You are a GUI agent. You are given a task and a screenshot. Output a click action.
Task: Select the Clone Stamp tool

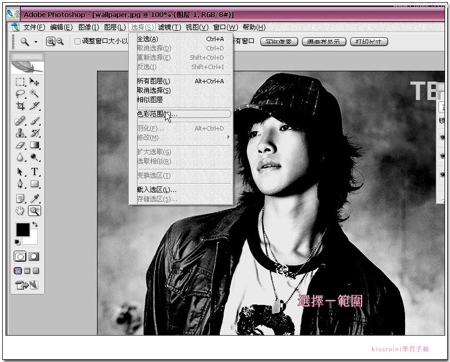20,133
